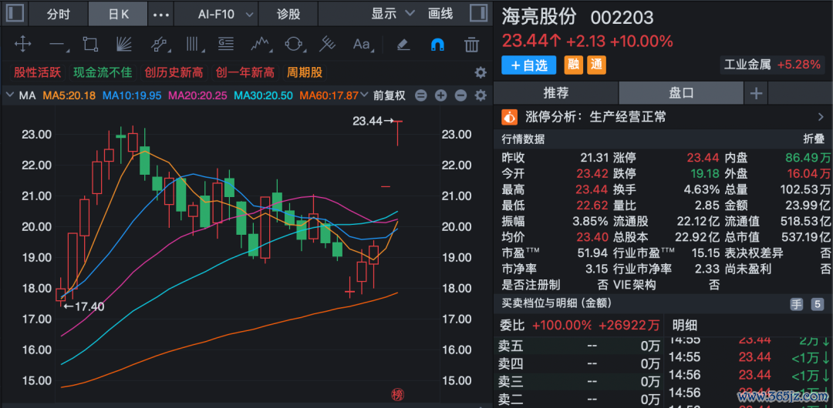Click the 榜 ranking badge on chart
The width and height of the screenshot is (833, 408).
tap(397, 394)
